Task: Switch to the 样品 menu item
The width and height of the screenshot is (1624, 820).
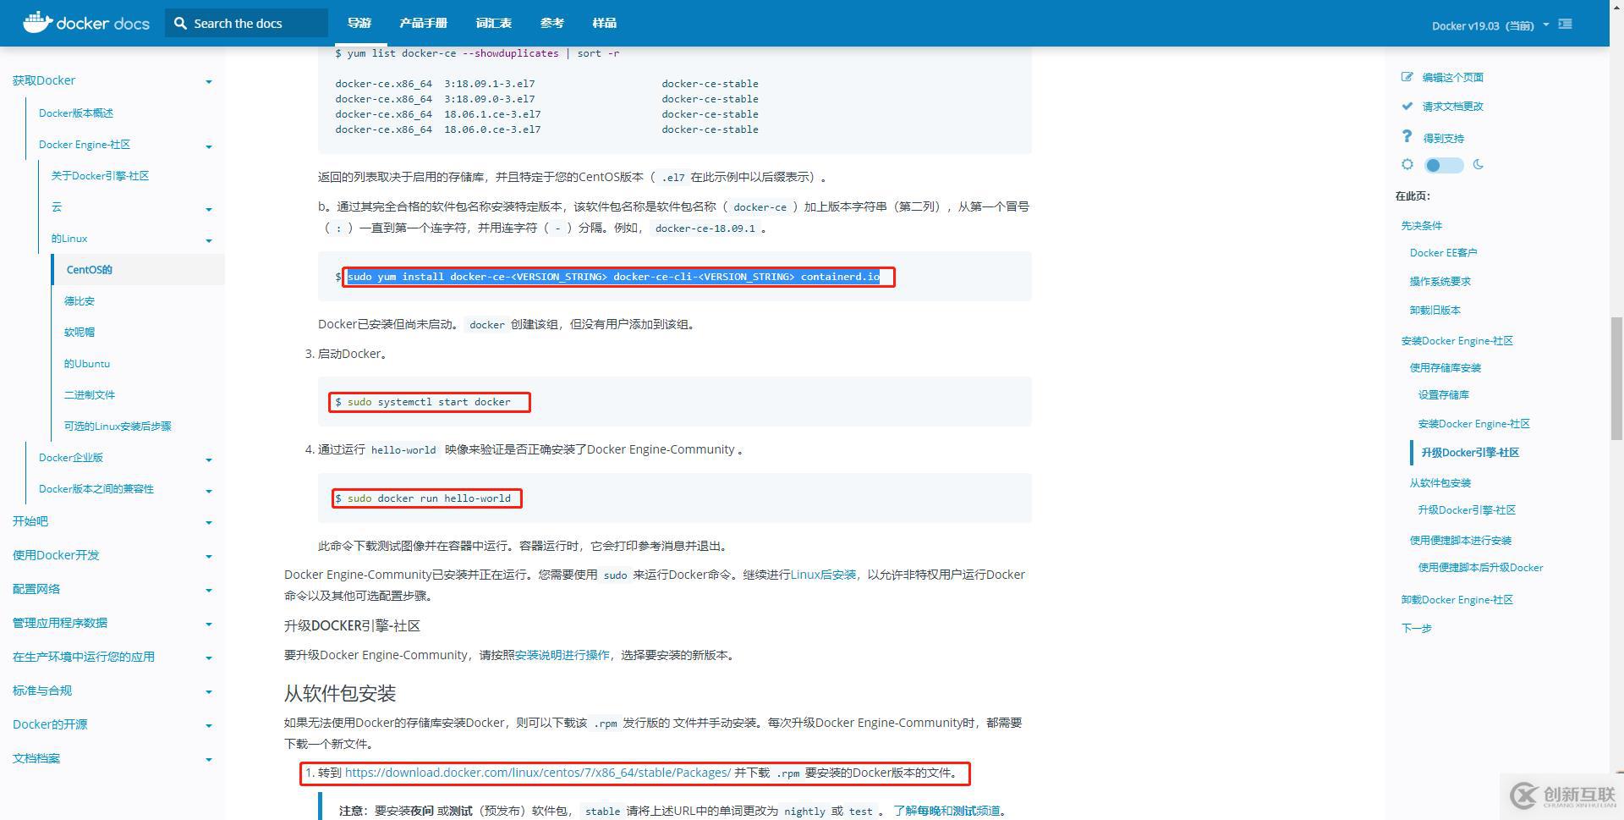Action: coord(605,23)
